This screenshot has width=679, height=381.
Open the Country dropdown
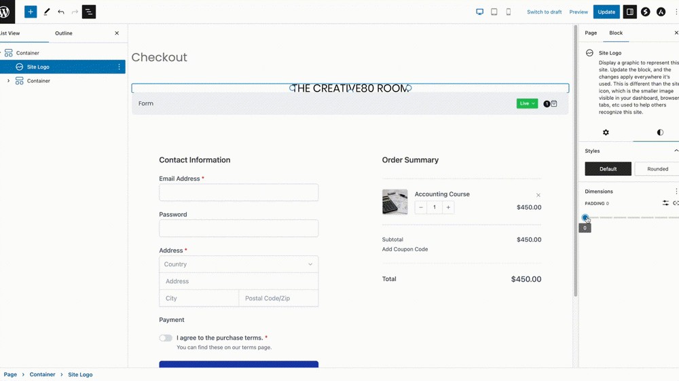(x=238, y=264)
